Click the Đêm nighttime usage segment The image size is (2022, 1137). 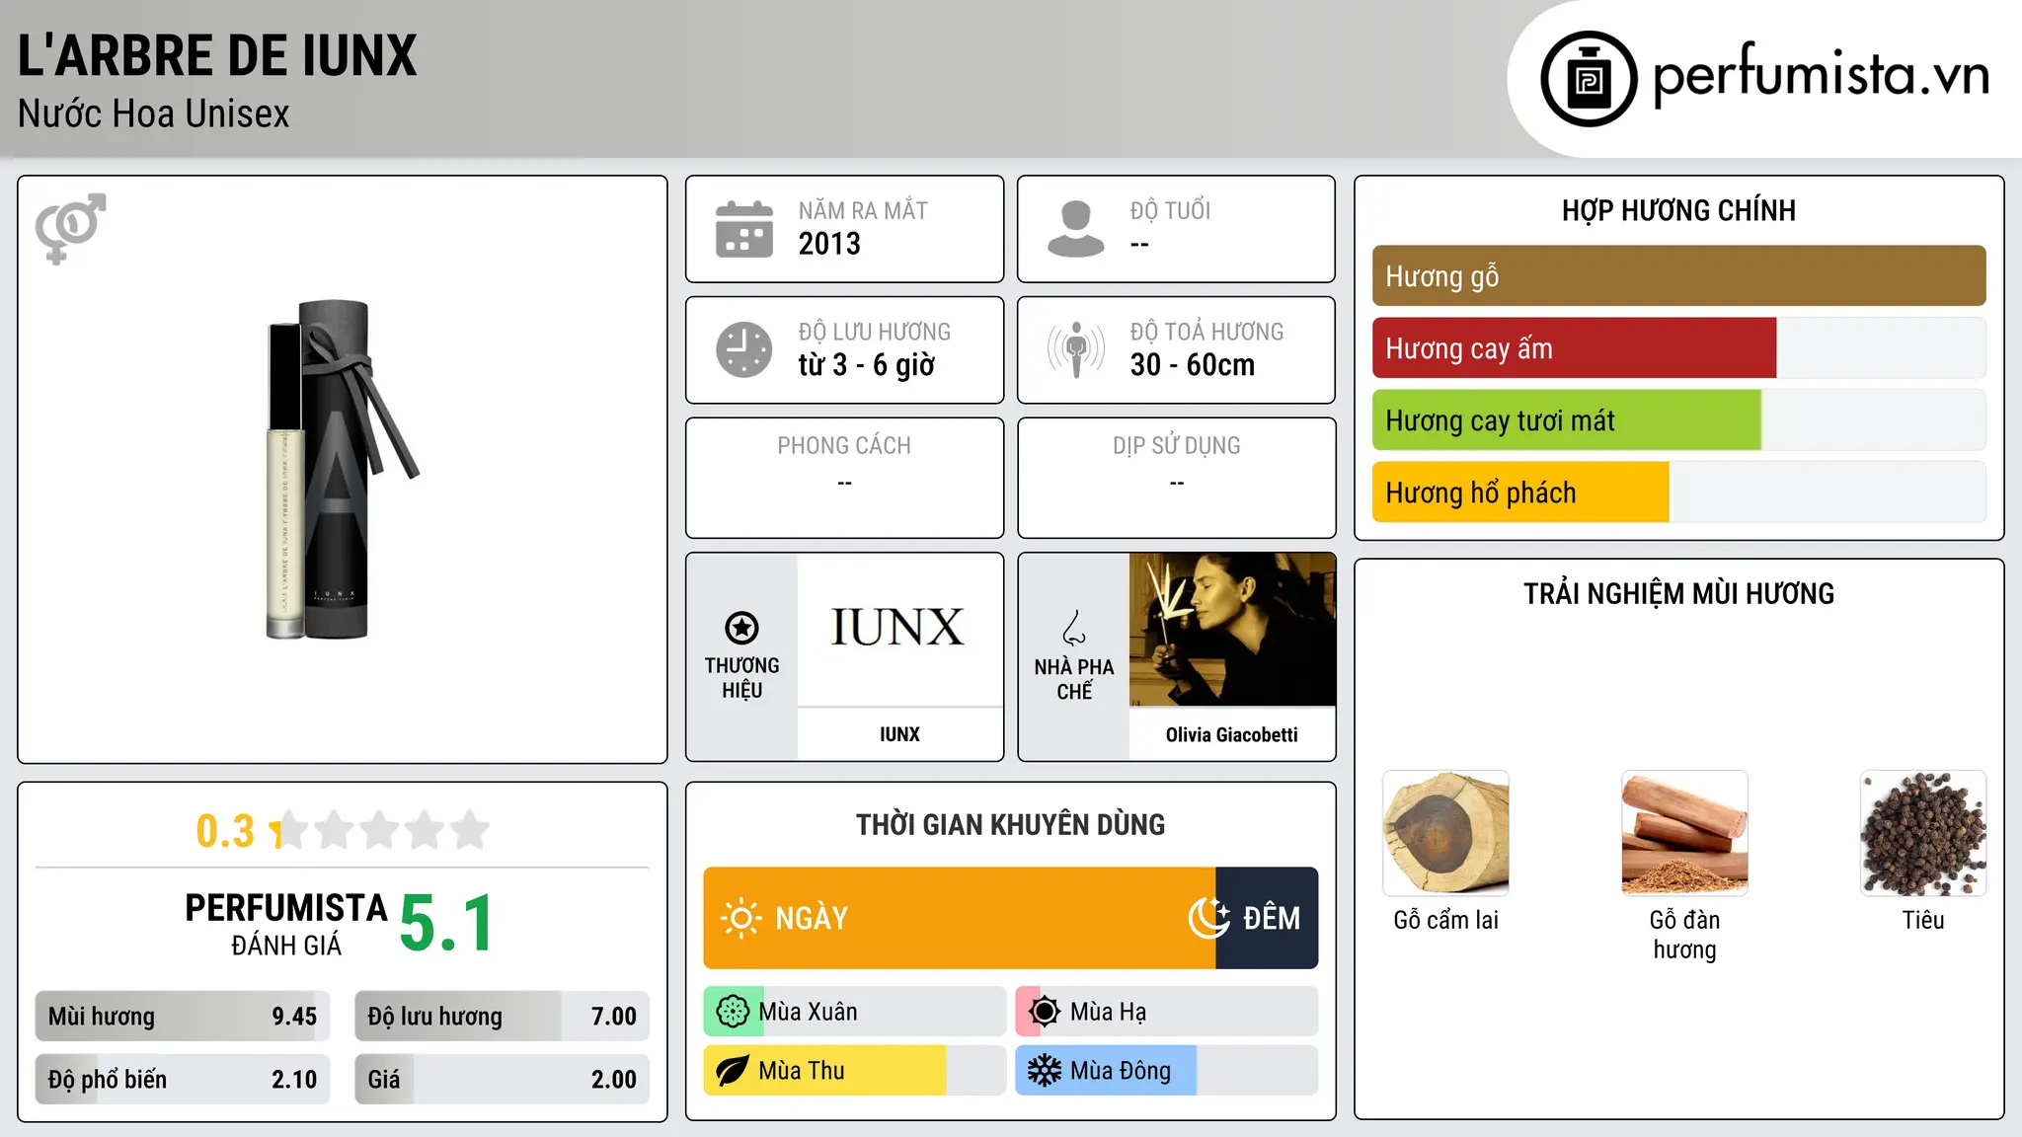tap(1267, 918)
